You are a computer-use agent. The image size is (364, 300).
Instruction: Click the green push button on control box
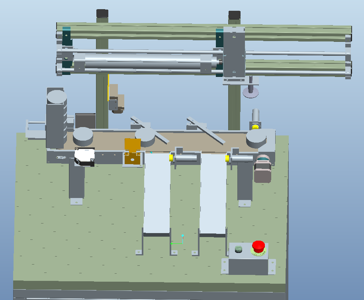coord(239,249)
